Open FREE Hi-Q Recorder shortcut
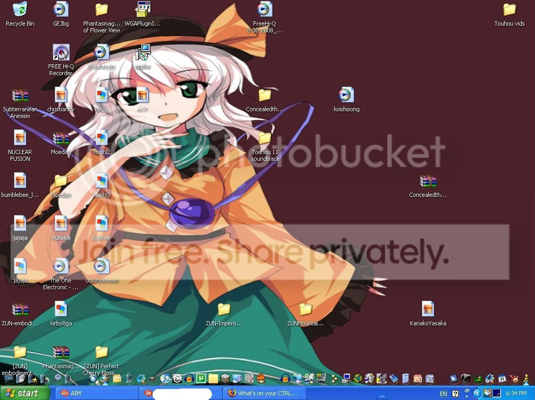 pos(61,53)
